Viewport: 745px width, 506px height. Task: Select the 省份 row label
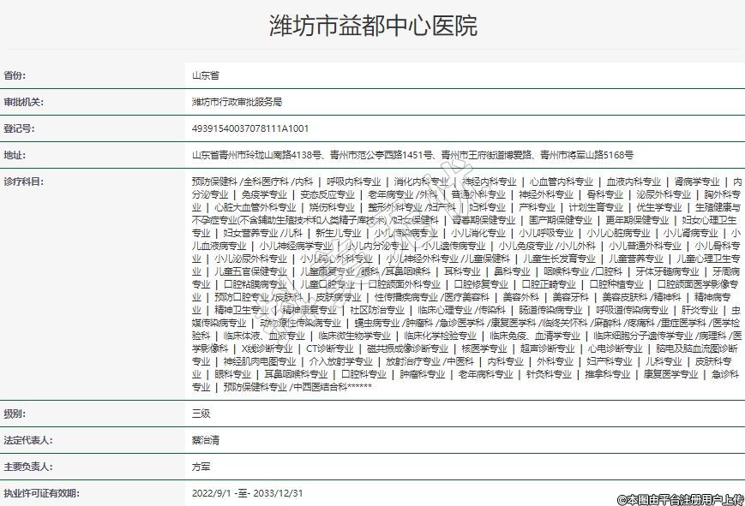pos(15,75)
